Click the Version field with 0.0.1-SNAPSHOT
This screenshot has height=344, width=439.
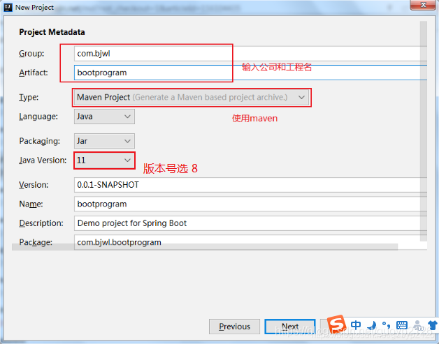(x=250, y=185)
